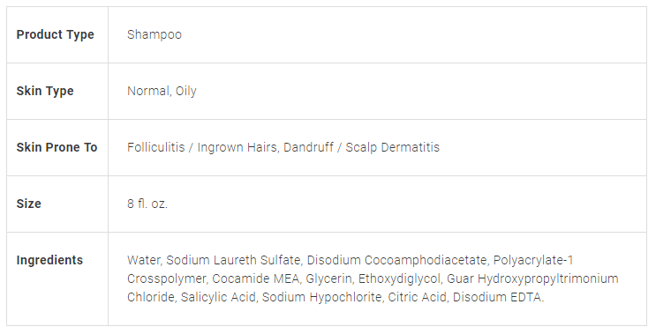Click Folliculitis / Ingrown Hairs text
The width and height of the screenshot is (656, 334).
[202, 147]
